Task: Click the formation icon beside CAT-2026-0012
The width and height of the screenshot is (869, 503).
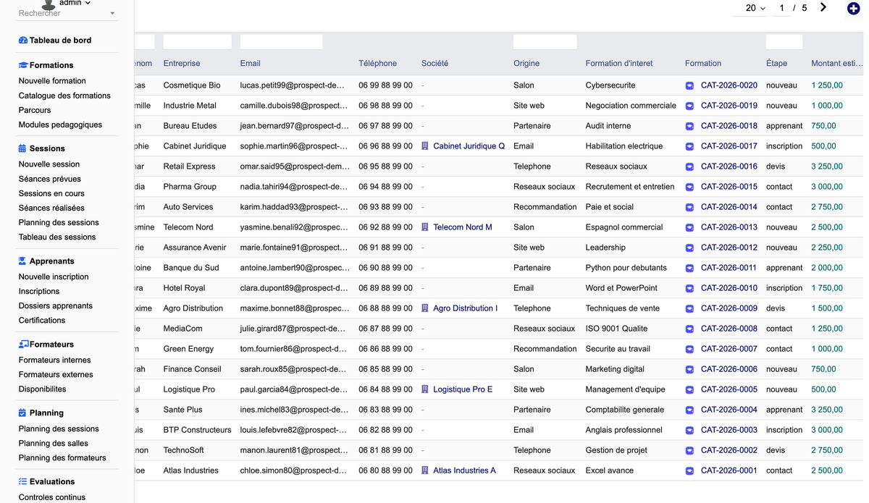Action: point(689,248)
